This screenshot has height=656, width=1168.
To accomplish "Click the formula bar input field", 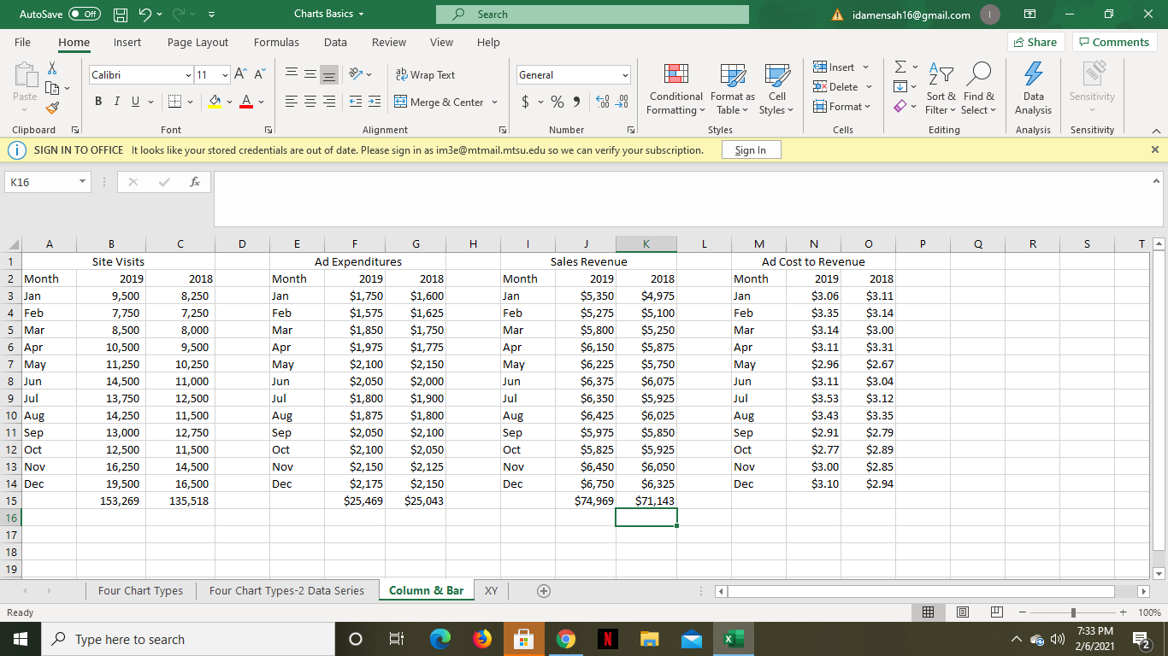I will click(x=675, y=182).
